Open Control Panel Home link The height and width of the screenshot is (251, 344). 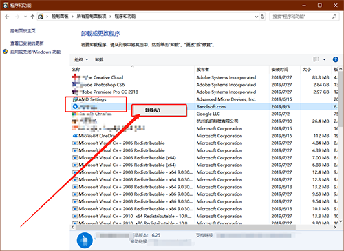(23, 31)
